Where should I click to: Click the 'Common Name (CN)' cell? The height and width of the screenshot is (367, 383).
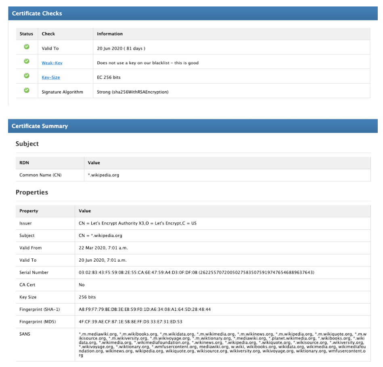(40, 175)
